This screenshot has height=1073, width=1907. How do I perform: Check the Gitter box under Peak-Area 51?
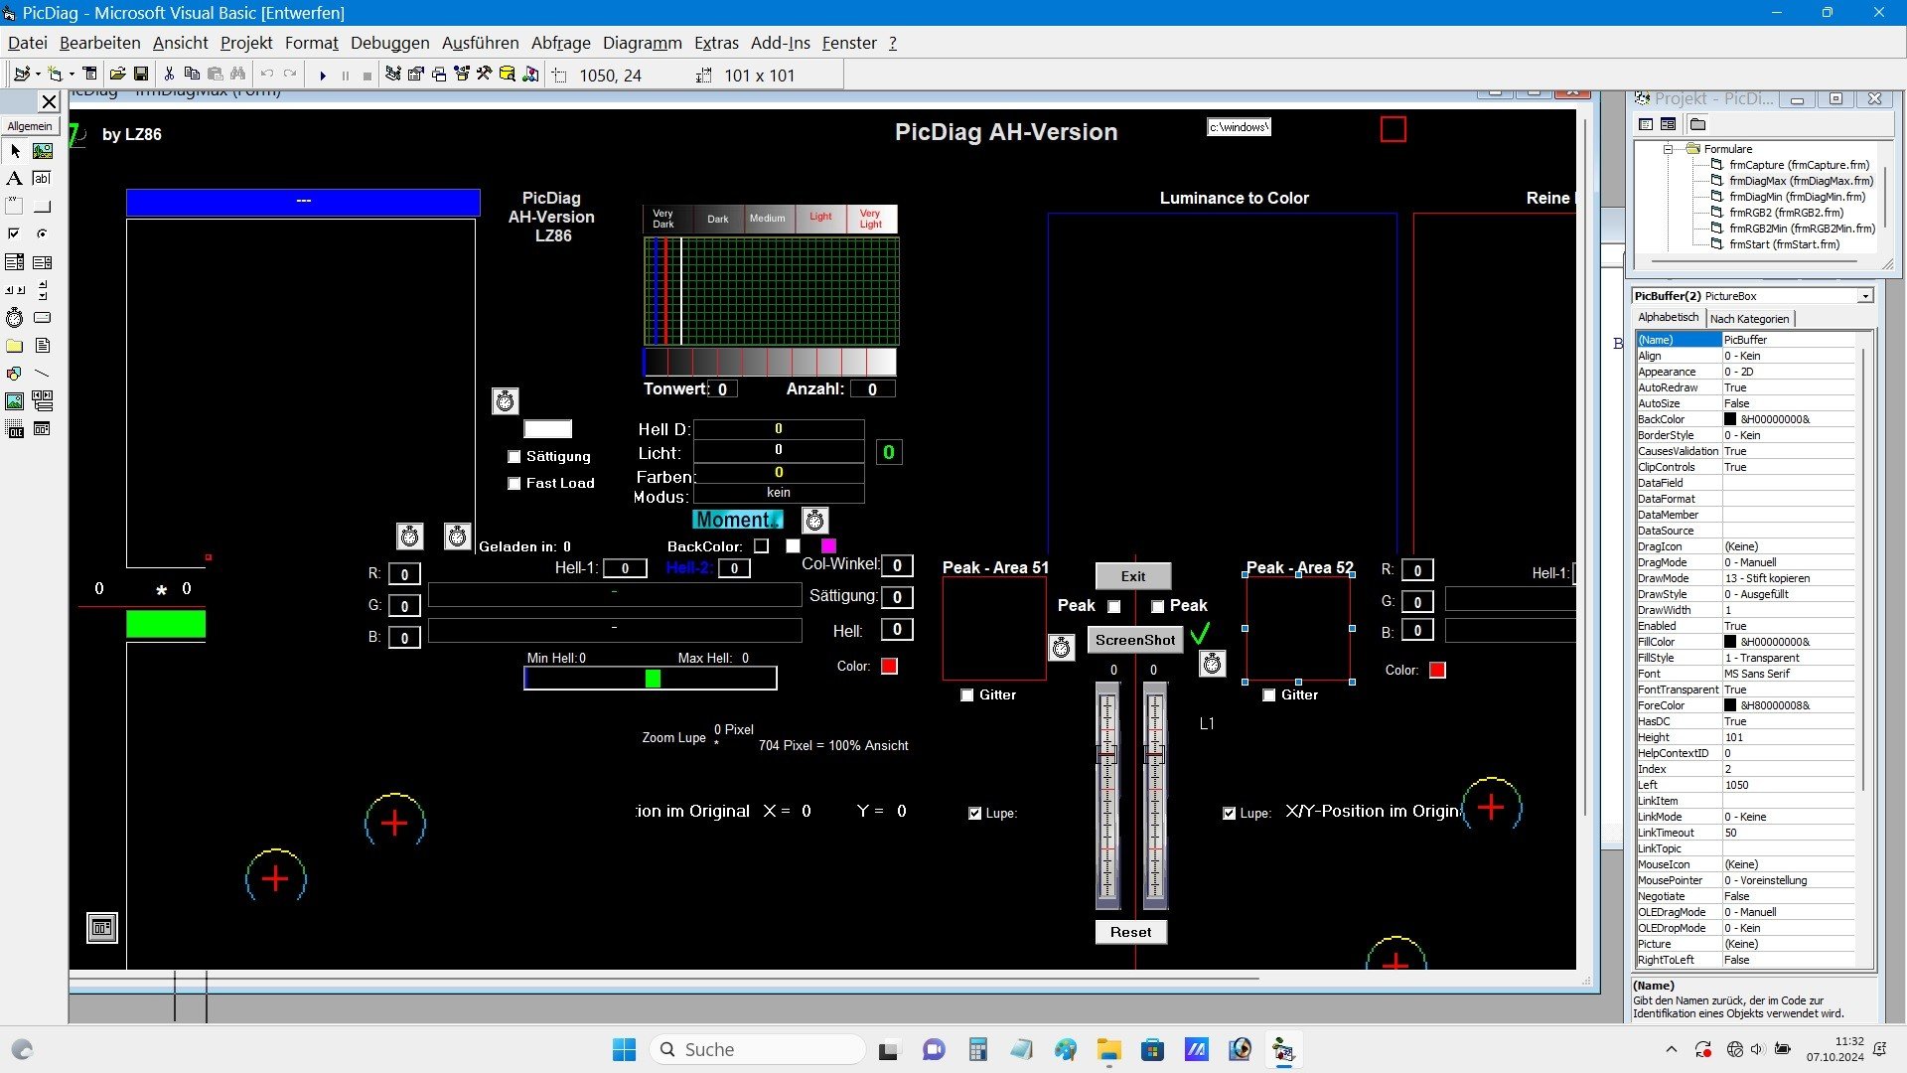pos(967,695)
